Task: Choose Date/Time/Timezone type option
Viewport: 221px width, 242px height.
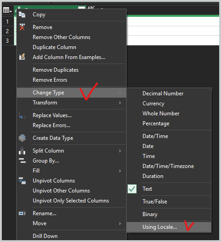Action: pos(168,166)
